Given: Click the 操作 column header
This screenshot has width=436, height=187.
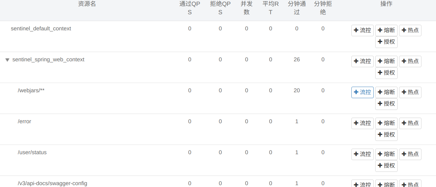Looking at the screenshot, I should tap(386, 4).
